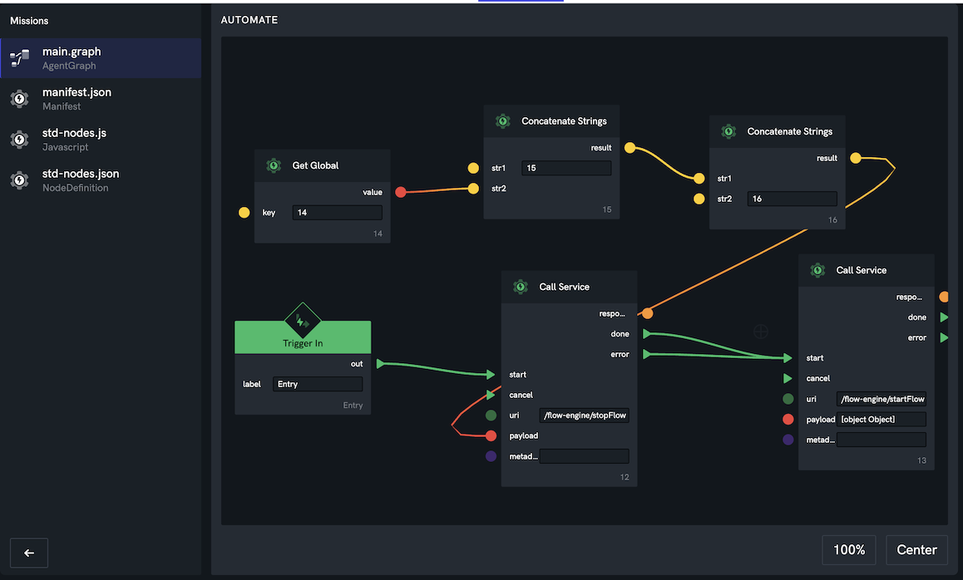Click the yellow str1 port on node 15
Image resolution: width=963 pixels, height=580 pixels.
473,168
